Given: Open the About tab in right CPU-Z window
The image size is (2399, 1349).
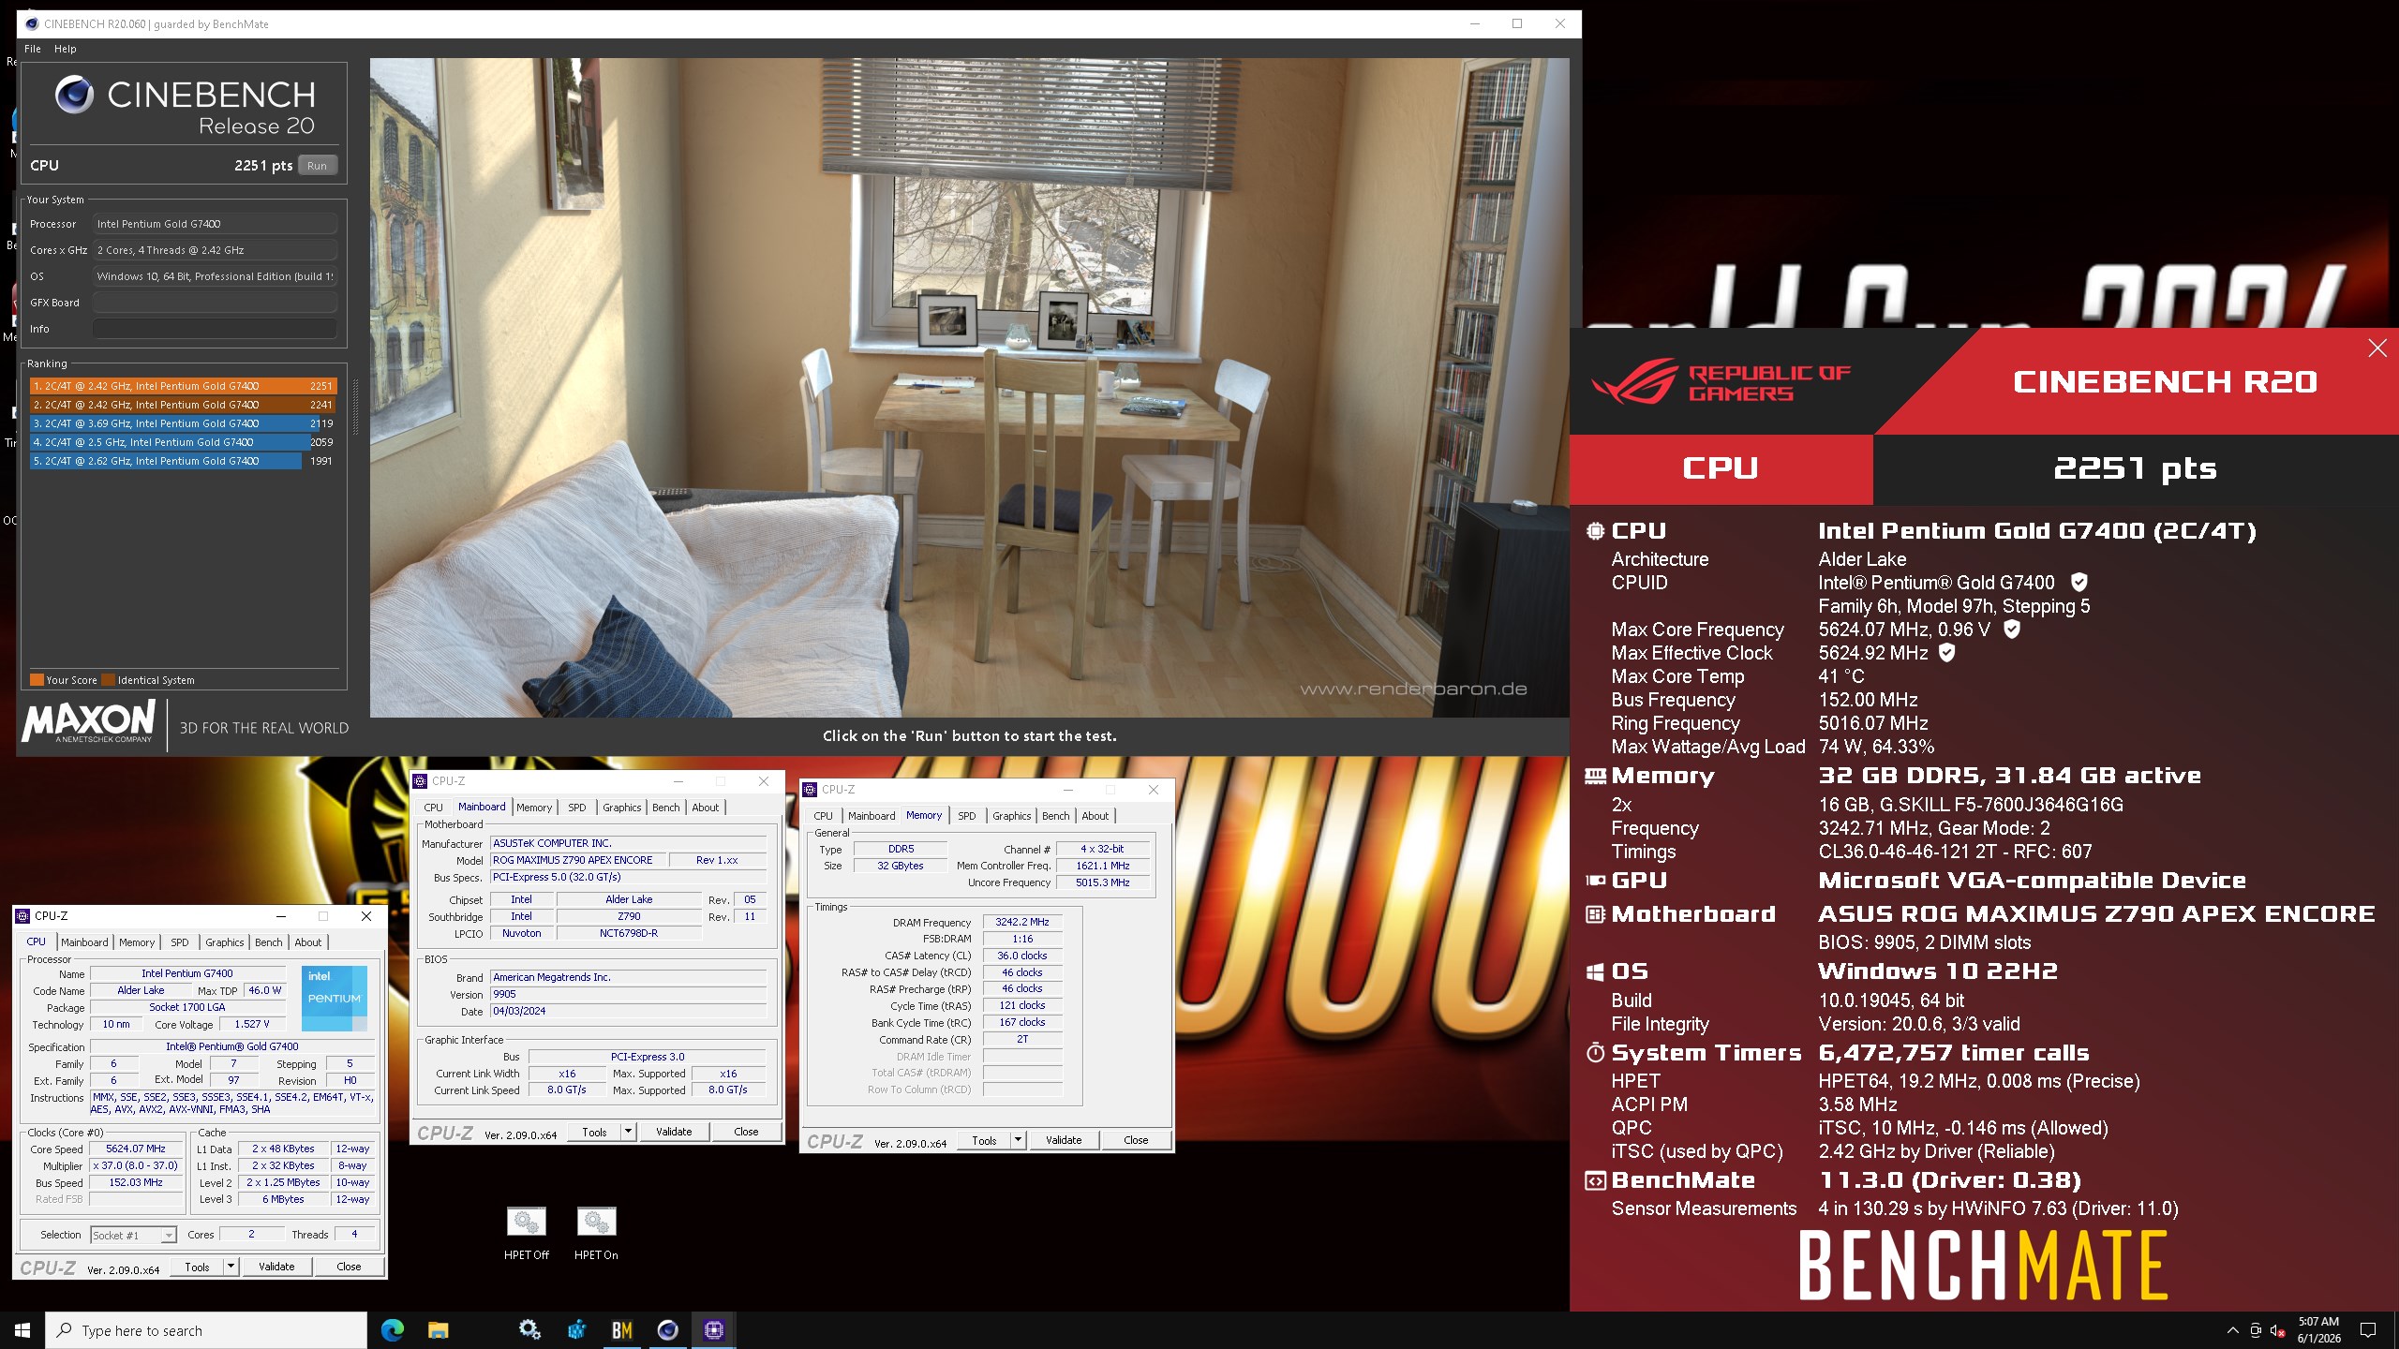Looking at the screenshot, I should coord(1095,816).
